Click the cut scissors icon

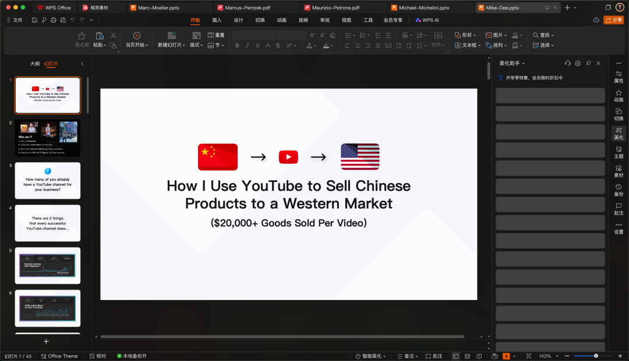click(x=113, y=35)
